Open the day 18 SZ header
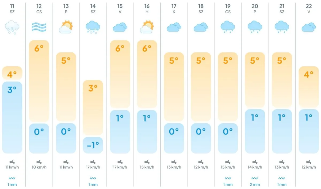 201,9
